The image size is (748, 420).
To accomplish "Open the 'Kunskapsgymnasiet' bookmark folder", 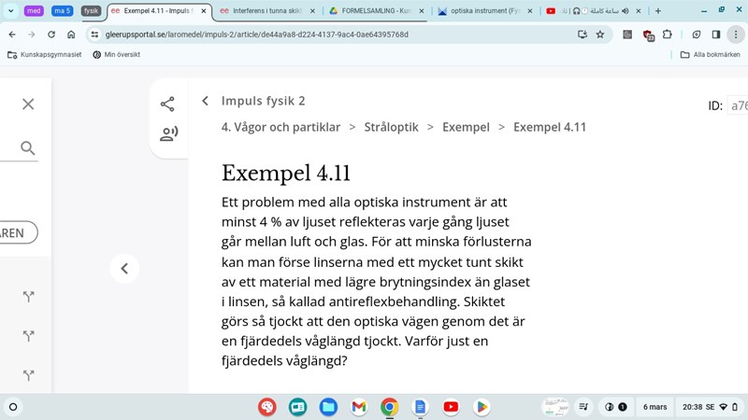I will coord(44,55).
